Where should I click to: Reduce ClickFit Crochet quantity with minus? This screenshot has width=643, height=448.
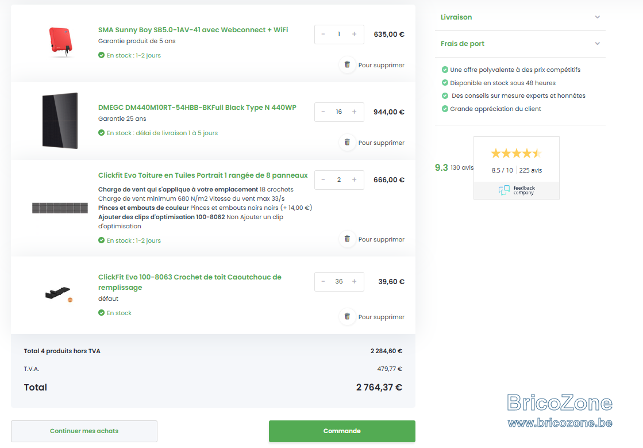(x=323, y=281)
